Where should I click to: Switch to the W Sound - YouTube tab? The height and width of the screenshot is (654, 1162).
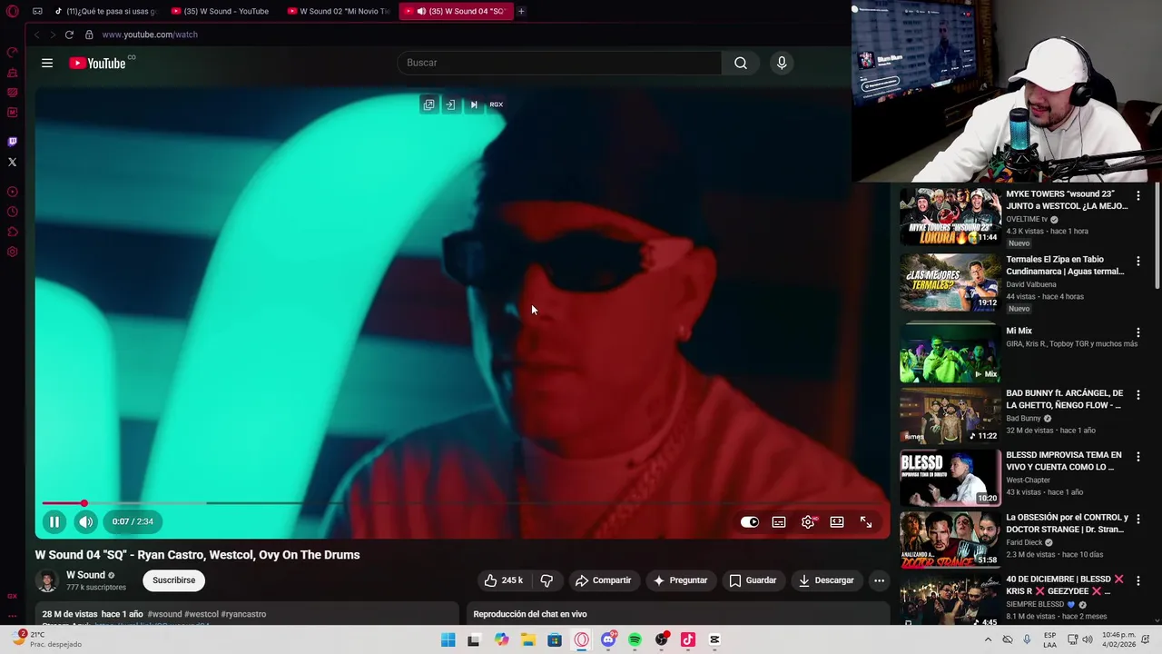(222, 11)
